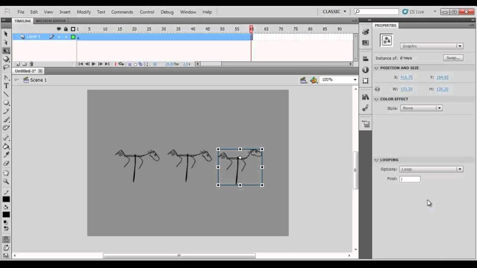Open the Modify menu
Screen dimensions: 477x268
84,12
